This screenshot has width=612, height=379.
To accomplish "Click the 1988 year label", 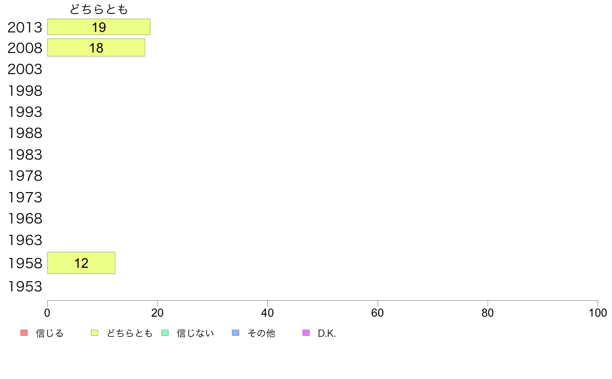I will 25,133.
